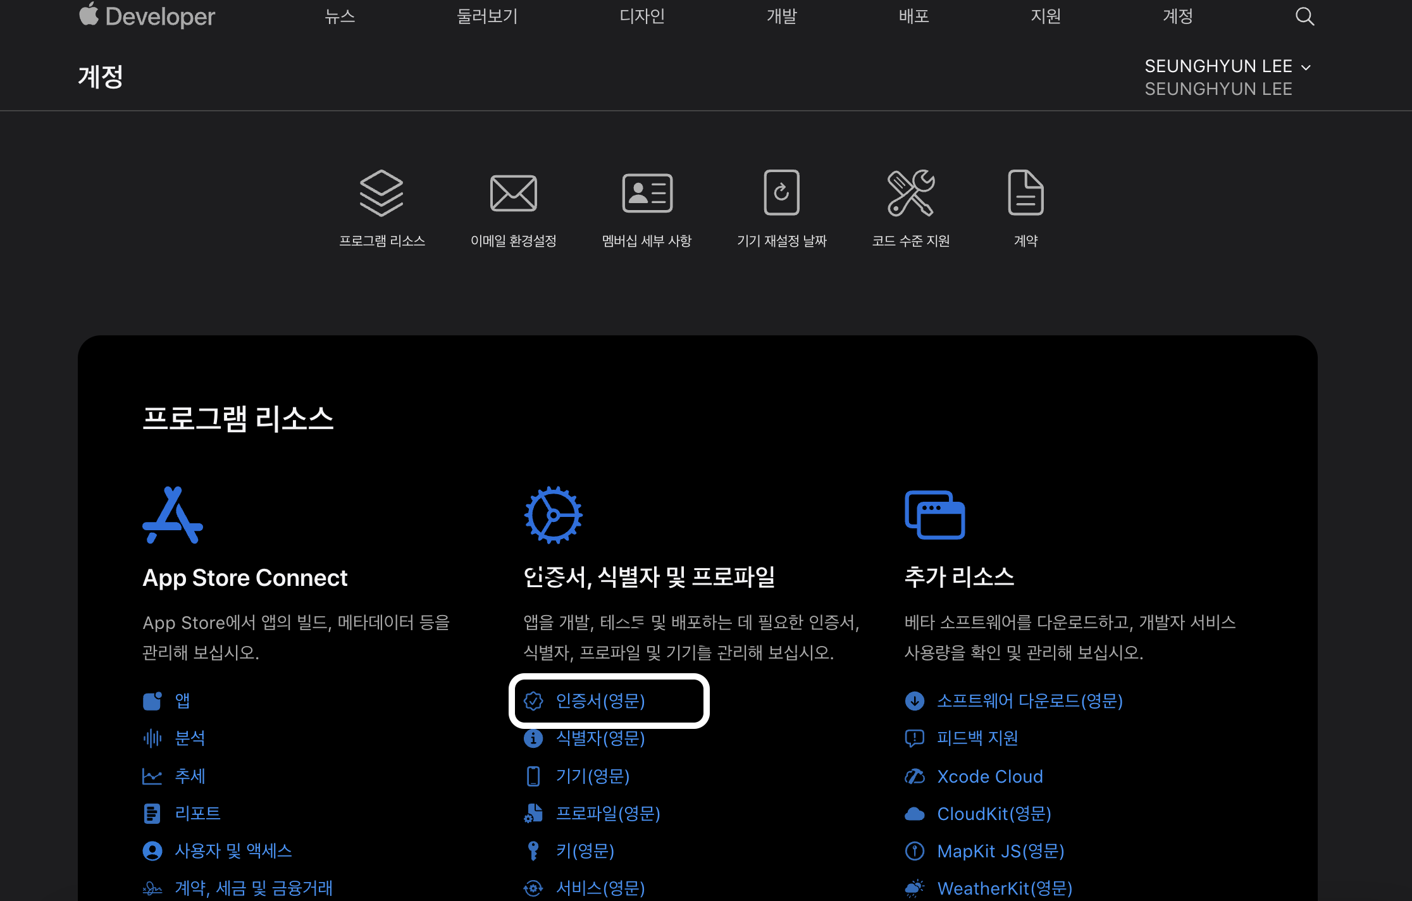Open 멤버십 세부 사항 card icon
This screenshot has width=1412, height=901.
pyautogui.click(x=647, y=193)
